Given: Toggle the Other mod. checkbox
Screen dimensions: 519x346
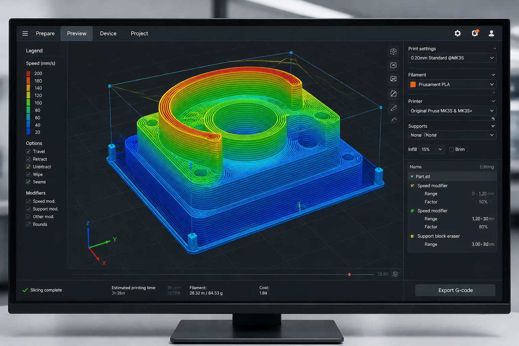Looking at the screenshot, I should 28,217.
